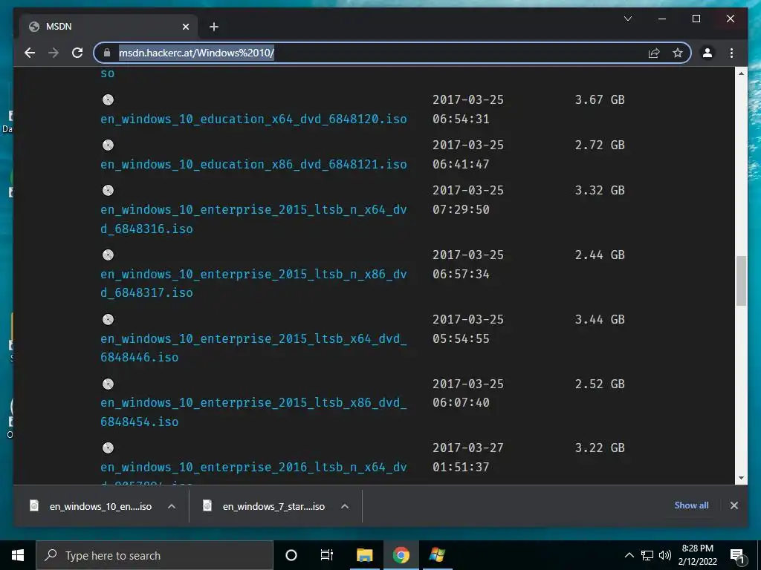Bookmark this page with star icon
The height and width of the screenshot is (570, 761).
pos(678,53)
